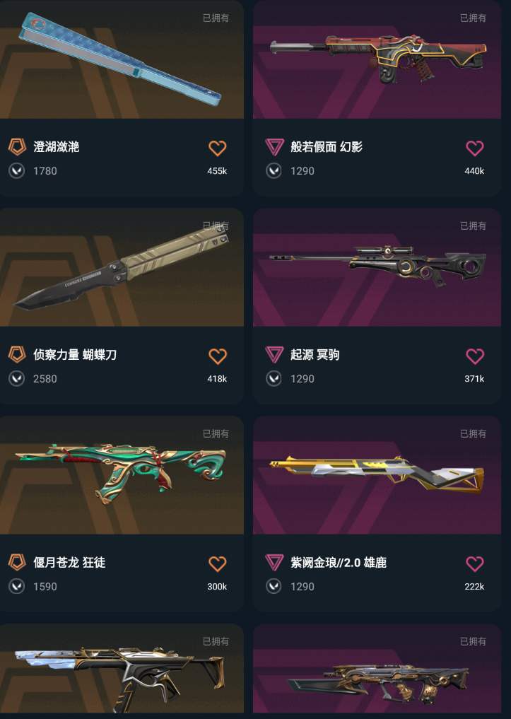Click the VP currency icon next to 2580
Screen dimensions: 511x719
tap(17, 379)
